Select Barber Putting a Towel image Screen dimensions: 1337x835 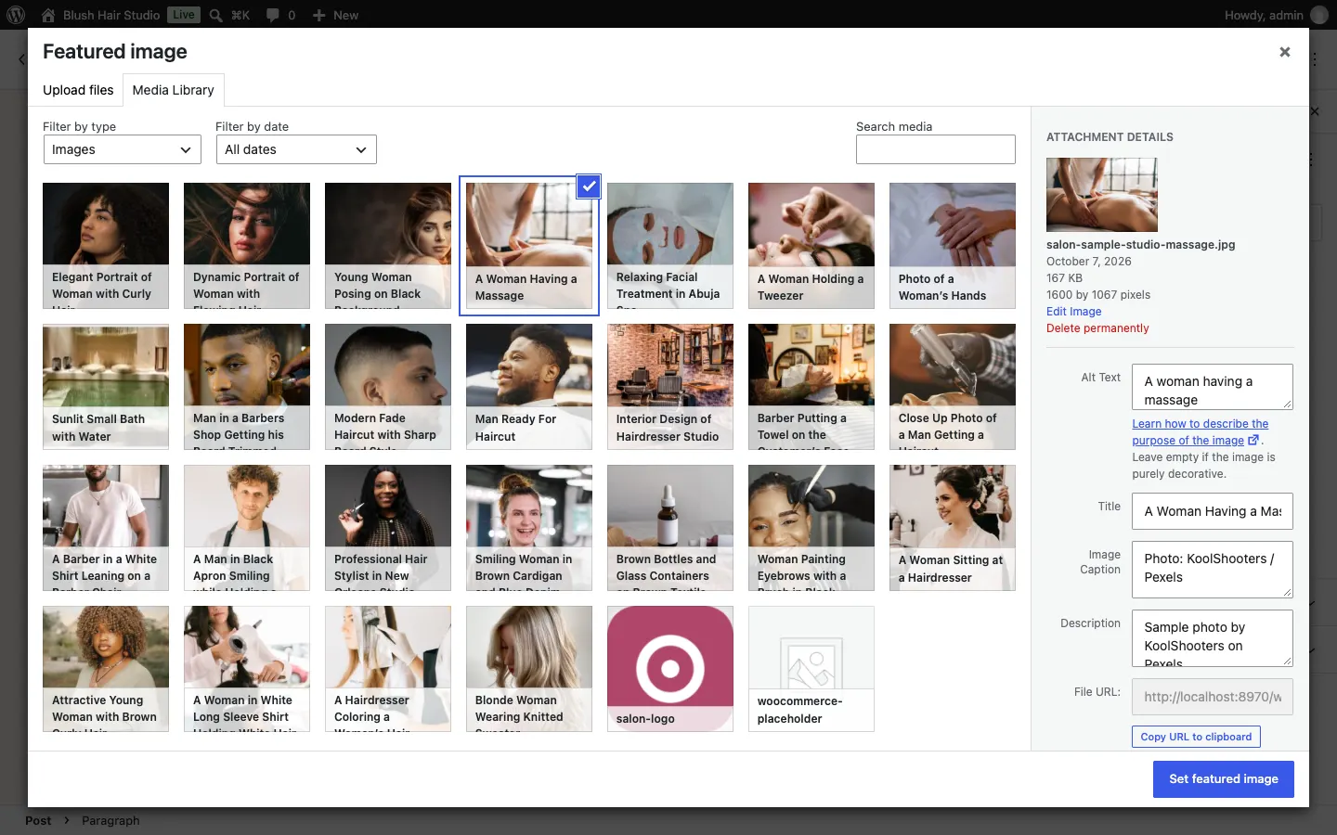(x=811, y=387)
